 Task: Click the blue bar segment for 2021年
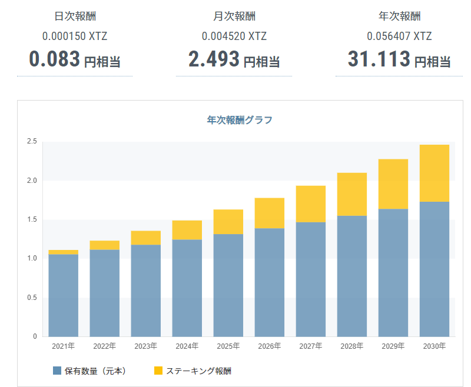coord(63,295)
